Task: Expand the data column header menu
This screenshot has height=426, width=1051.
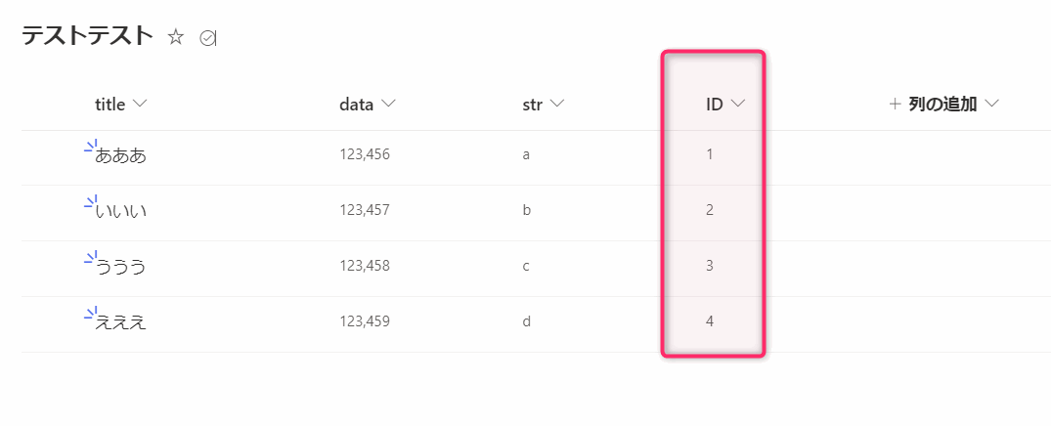Action: (x=389, y=104)
